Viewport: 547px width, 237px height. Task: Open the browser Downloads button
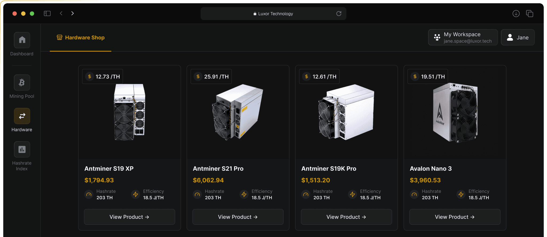click(516, 13)
